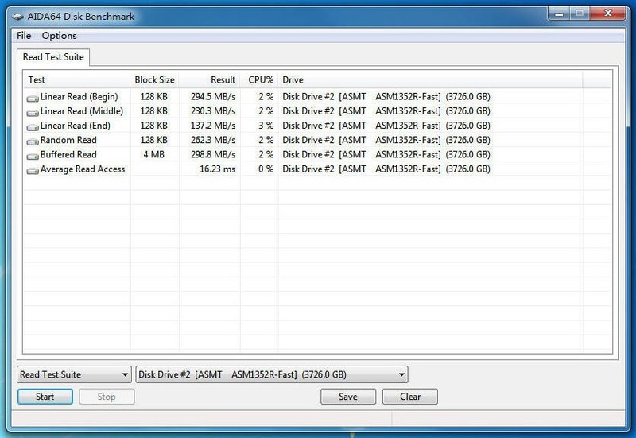Screen dimensions: 636x438
Task: Select the Average Read Access test name
Action: [x=83, y=169]
